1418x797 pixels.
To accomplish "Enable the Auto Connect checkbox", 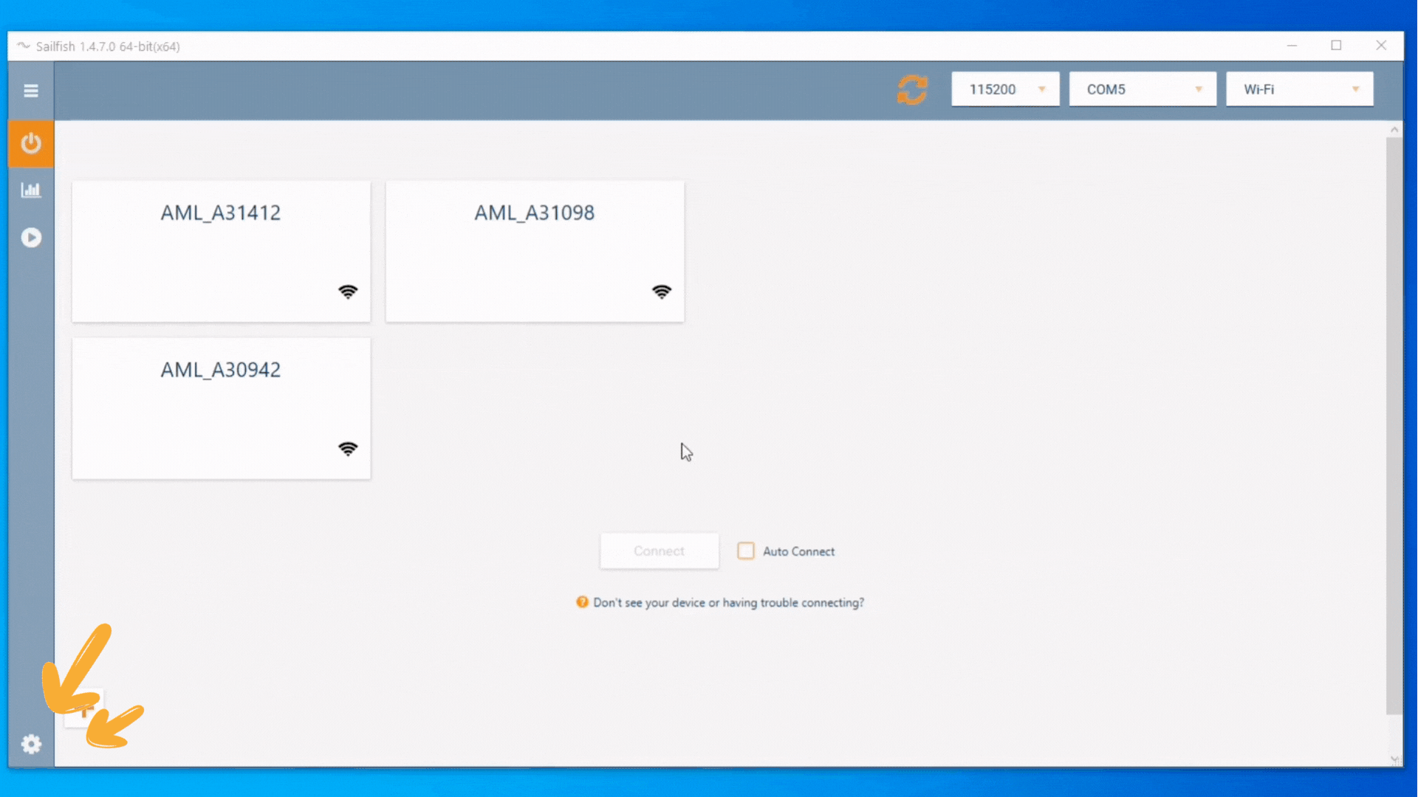I will coord(746,551).
